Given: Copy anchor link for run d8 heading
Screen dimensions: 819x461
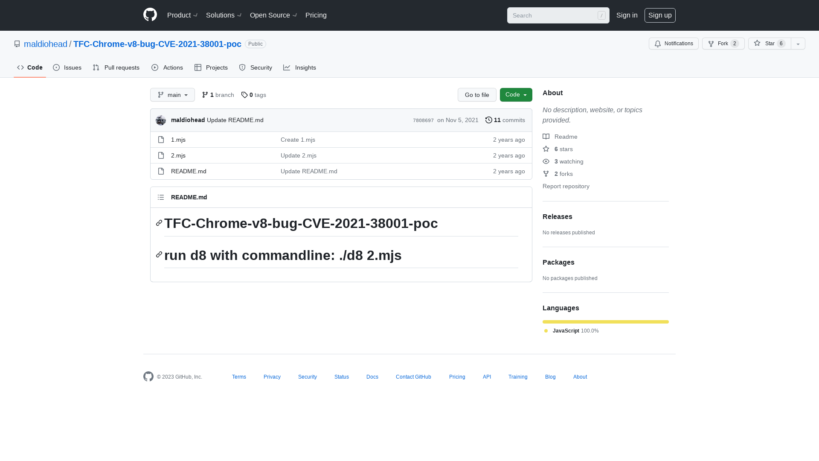Looking at the screenshot, I should (159, 254).
